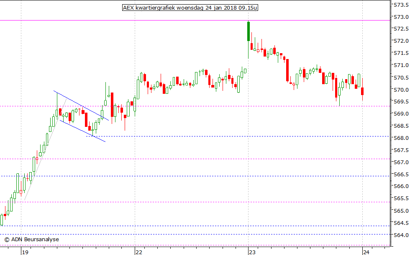Select the 572.5 price axis label
Viewport: 410px width, 255px height.
tap(401, 29)
